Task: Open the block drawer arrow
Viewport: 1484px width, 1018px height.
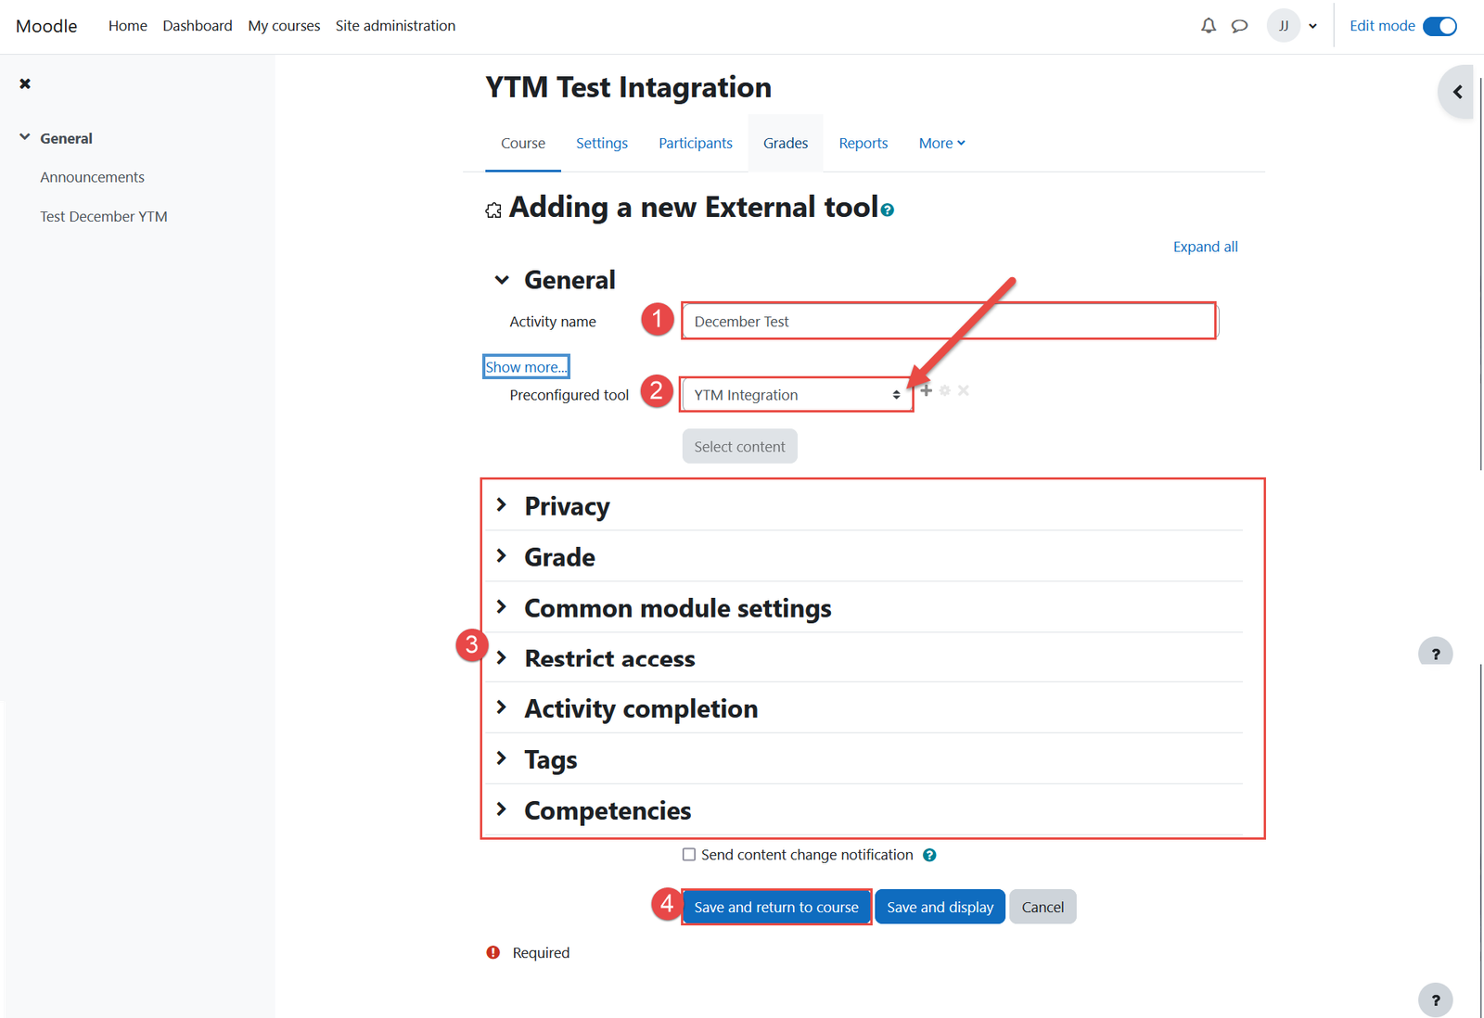Action: click(1457, 92)
